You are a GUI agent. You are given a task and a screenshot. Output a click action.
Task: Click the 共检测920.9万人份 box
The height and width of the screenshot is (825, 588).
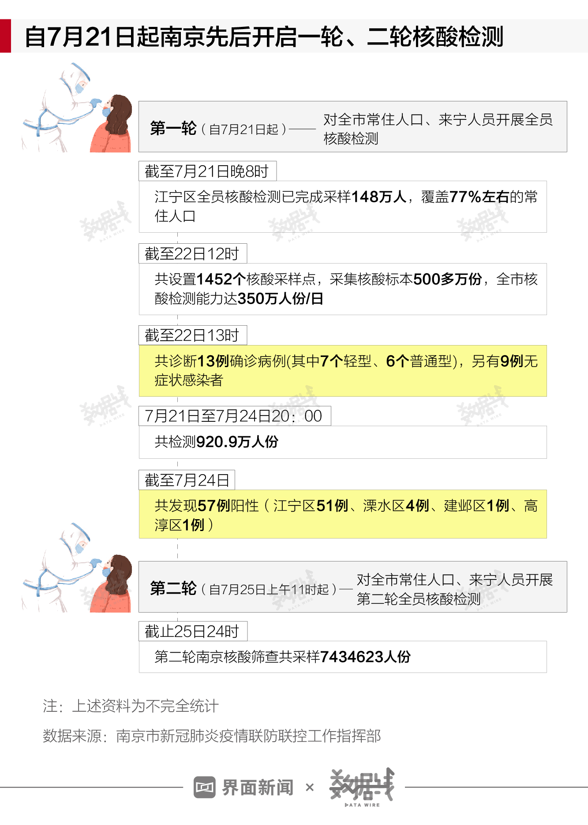[343, 442]
